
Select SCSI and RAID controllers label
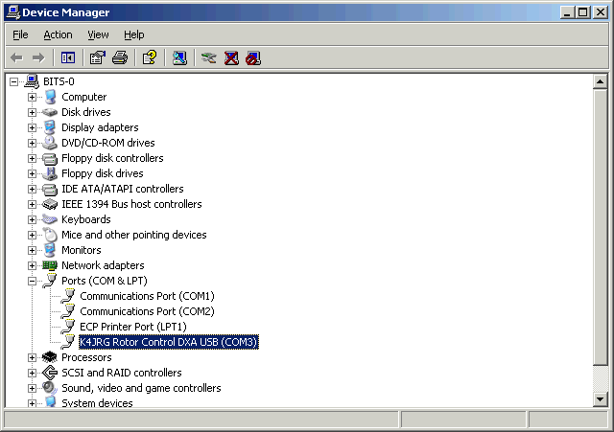click(122, 373)
